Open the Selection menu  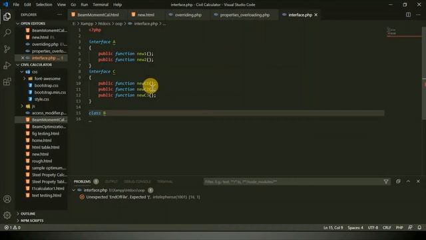44,5
